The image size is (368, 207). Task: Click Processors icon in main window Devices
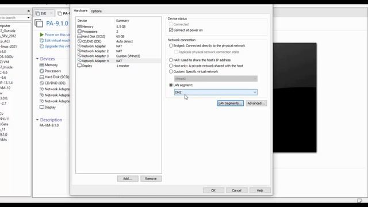[42, 71]
